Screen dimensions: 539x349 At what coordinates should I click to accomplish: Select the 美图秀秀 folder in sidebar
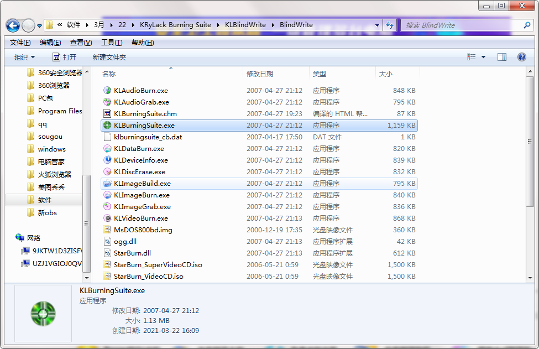point(46,187)
